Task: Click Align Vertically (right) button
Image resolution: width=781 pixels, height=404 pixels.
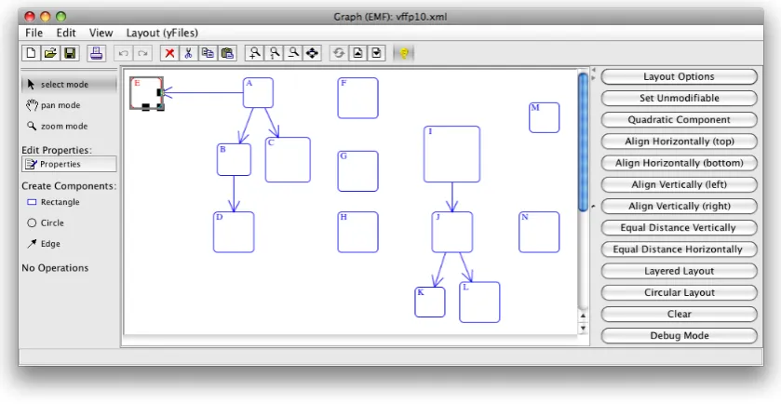Action: click(x=679, y=207)
